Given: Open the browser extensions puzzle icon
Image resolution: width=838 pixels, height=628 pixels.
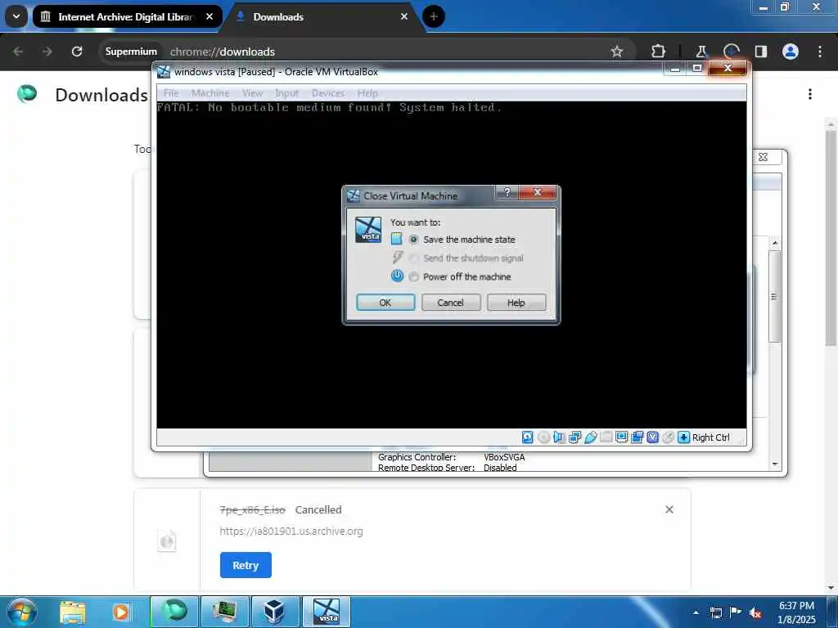Looking at the screenshot, I should [x=659, y=52].
